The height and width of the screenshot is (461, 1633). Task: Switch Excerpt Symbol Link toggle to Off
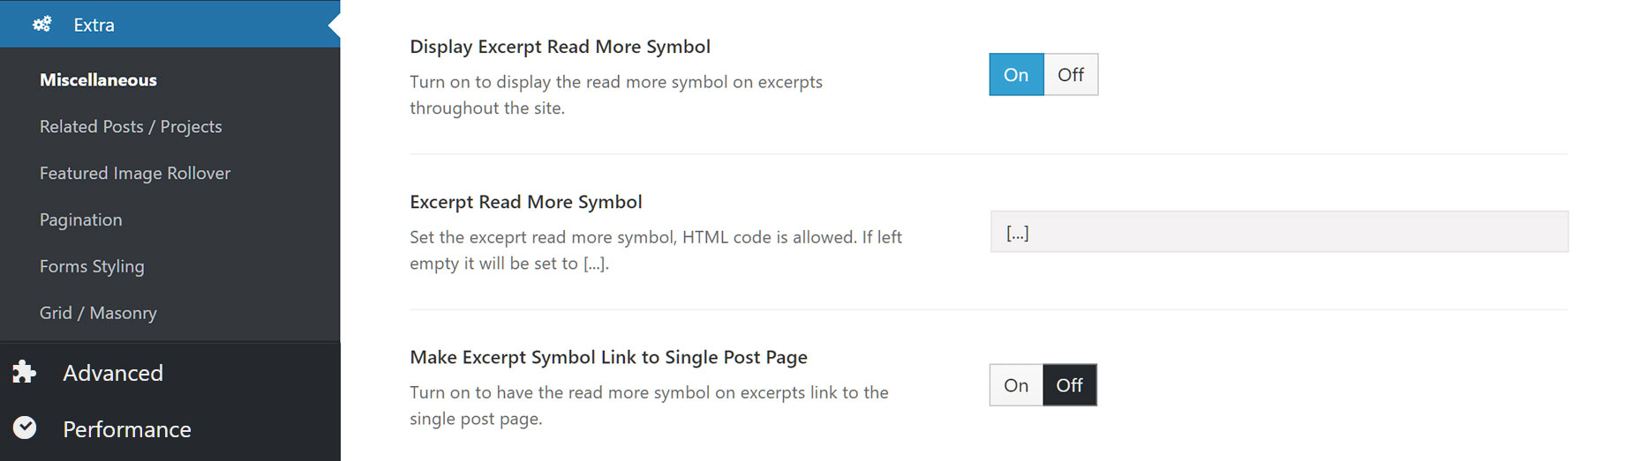(1070, 385)
